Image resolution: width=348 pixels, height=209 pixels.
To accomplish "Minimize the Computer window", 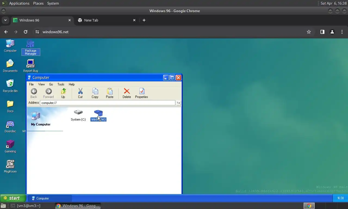I will click(x=166, y=78).
